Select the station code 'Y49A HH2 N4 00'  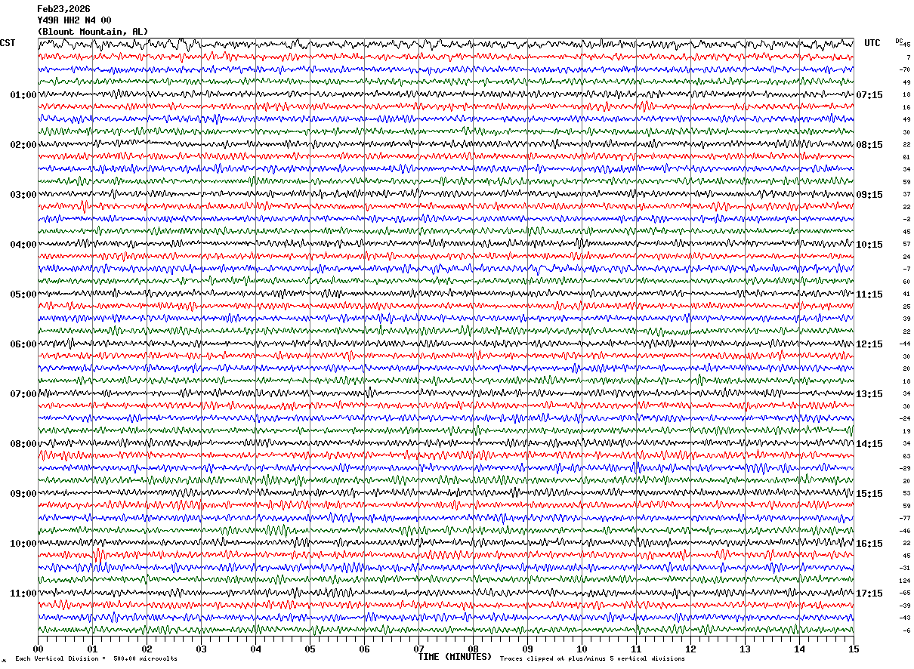[74, 20]
